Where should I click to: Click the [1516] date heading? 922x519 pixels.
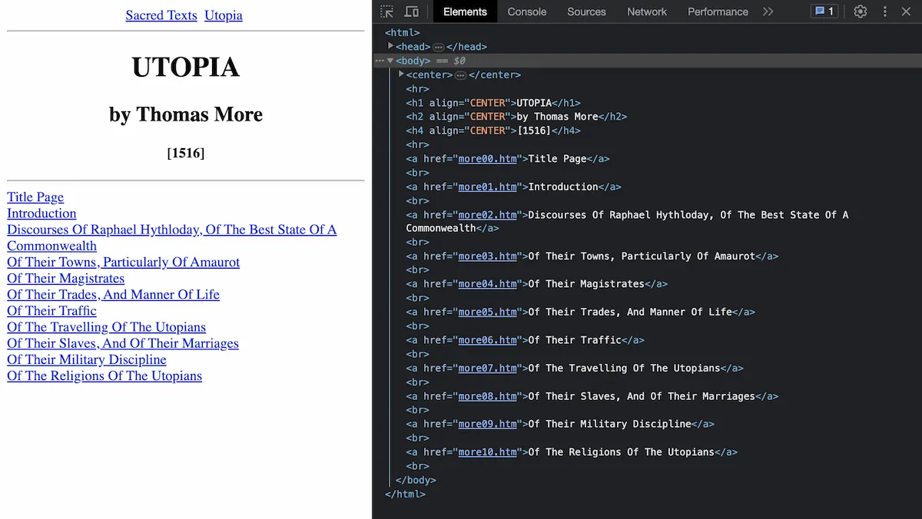pyautogui.click(x=186, y=153)
